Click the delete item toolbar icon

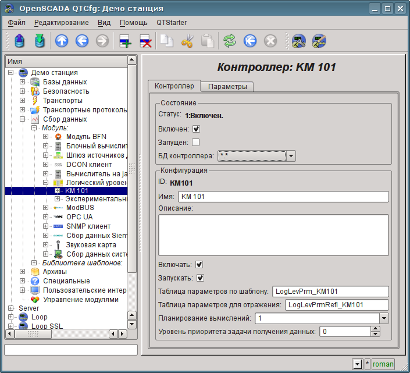pos(145,41)
